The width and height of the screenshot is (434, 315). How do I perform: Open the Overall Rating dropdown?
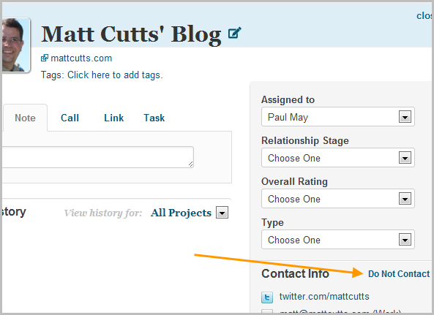click(x=338, y=199)
